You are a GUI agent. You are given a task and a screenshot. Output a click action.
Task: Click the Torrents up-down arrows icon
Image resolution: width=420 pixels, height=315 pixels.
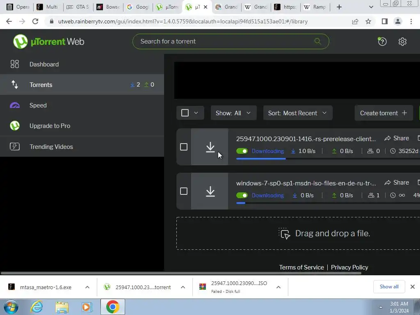point(15,84)
